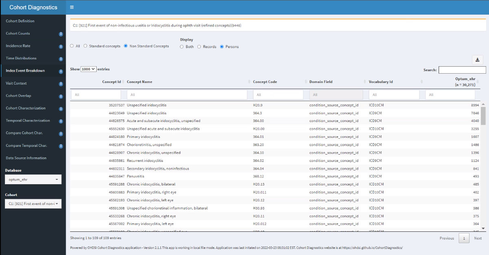Click the download icon above the table
The width and height of the screenshot is (489, 255).
tap(478, 59)
